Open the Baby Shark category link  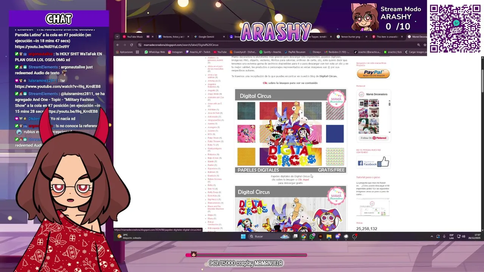pos(213,138)
